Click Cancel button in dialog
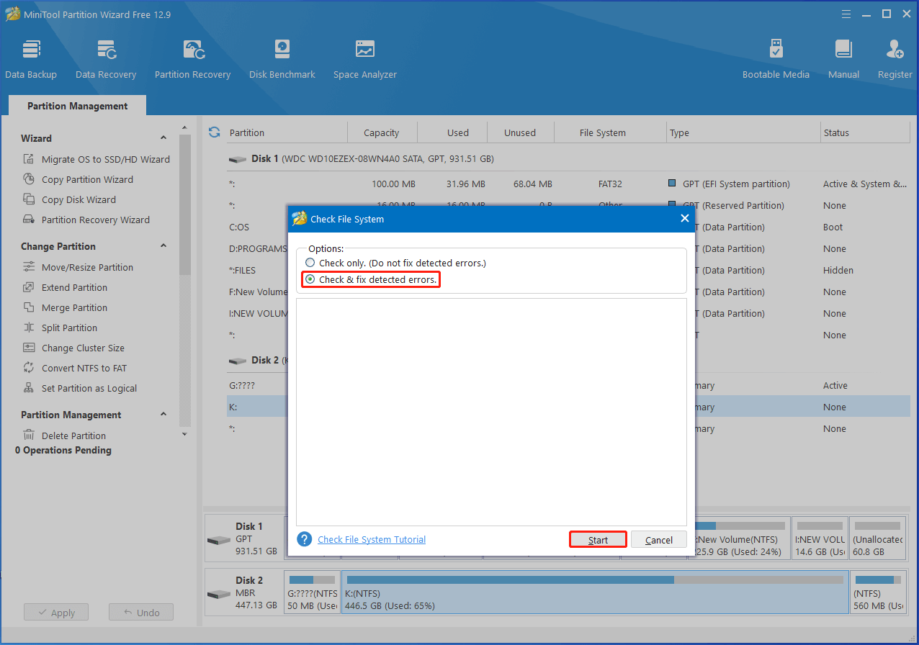This screenshot has width=919, height=645. point(659,540)
